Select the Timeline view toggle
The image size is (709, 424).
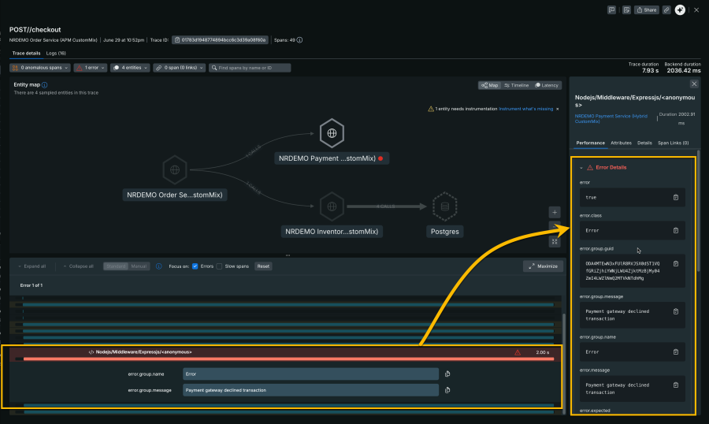[516, 85]
